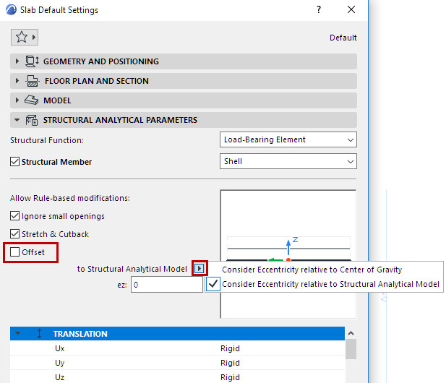
Task: Expand the Model panel
Action: [x=17, y=100]
